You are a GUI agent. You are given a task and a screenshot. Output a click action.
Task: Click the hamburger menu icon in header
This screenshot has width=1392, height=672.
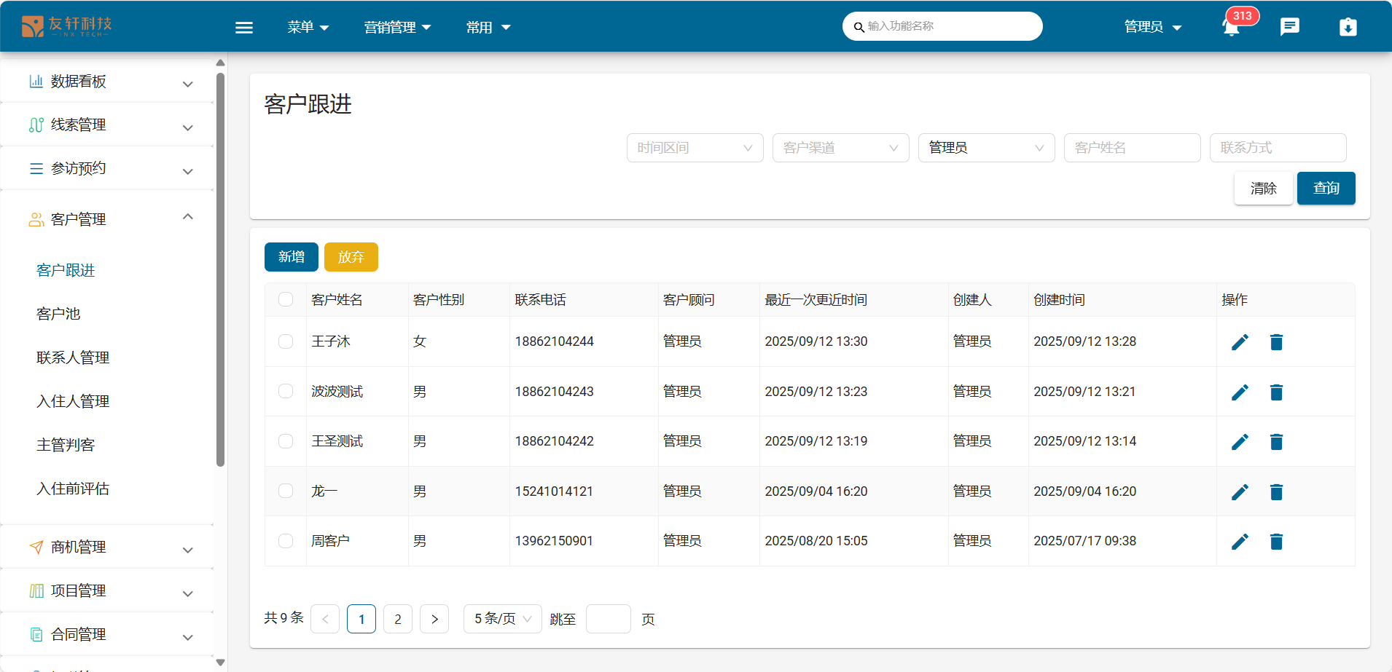click(x=244, y=28)
